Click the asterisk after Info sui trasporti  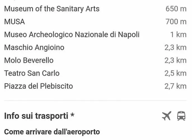tap(72, 115)
